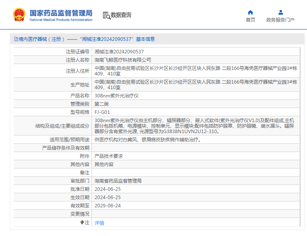Select model specification FJ-G01
The image size is (307, 236).
[102, 112]
